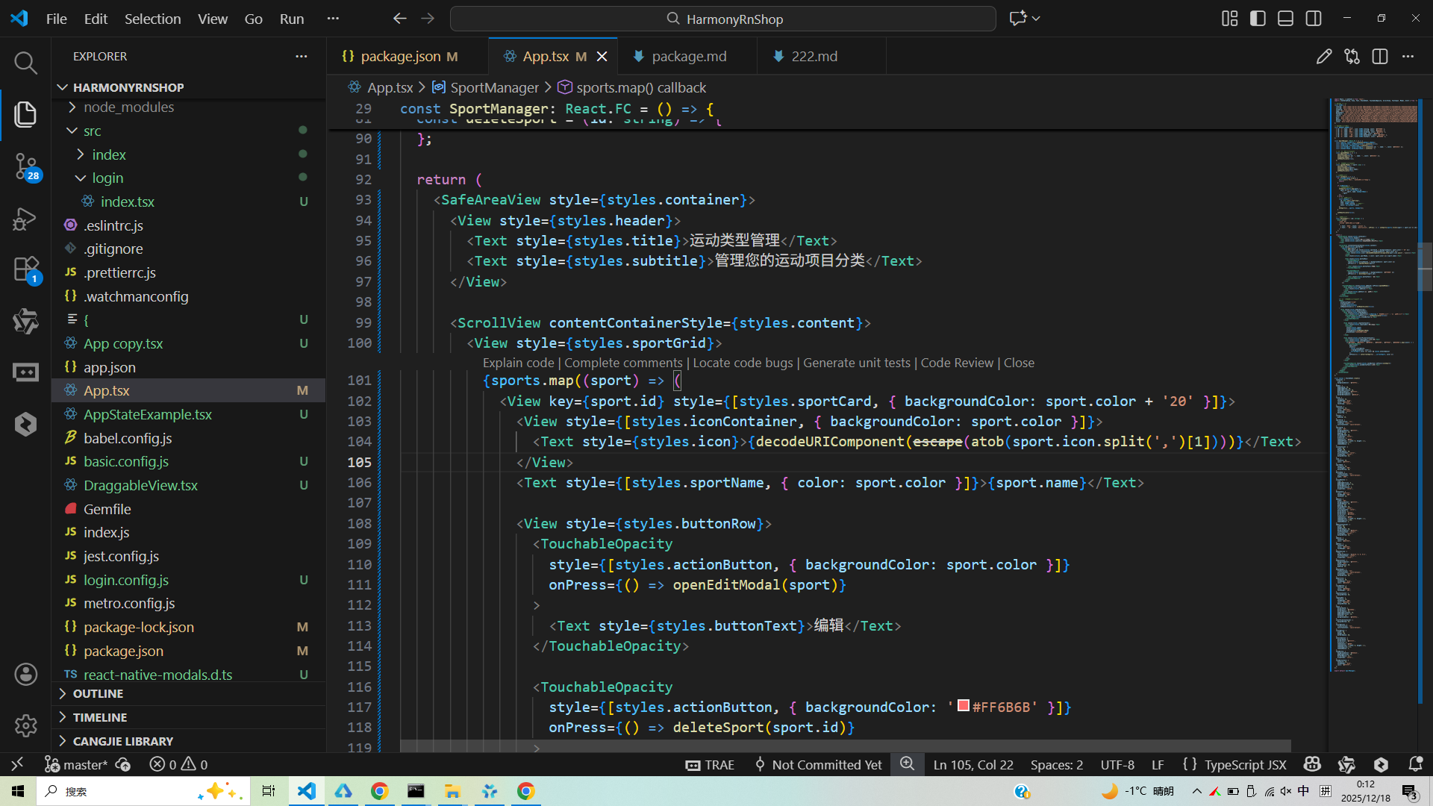Open notifications bell in status bar
1433x806 pixels.
click(x=1415, y=764)
